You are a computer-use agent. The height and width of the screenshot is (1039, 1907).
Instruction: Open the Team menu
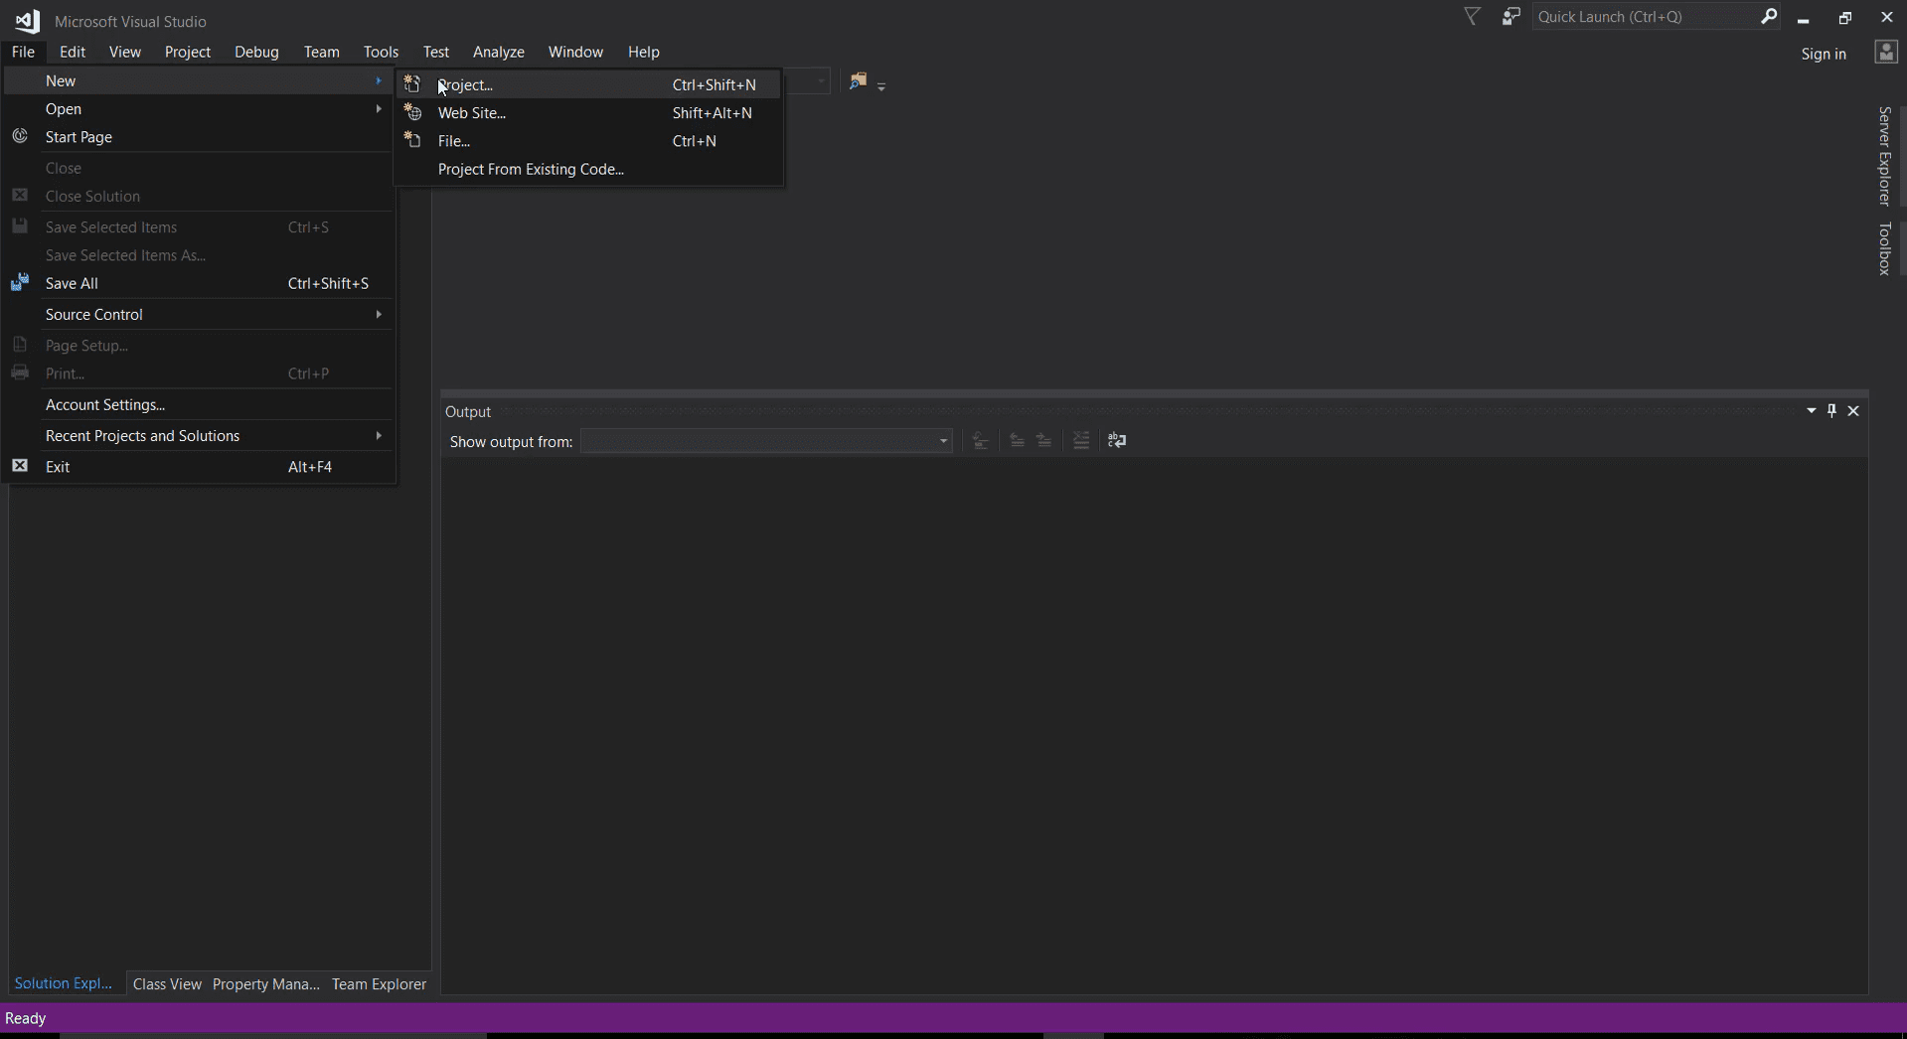click(x=321, y=52)
